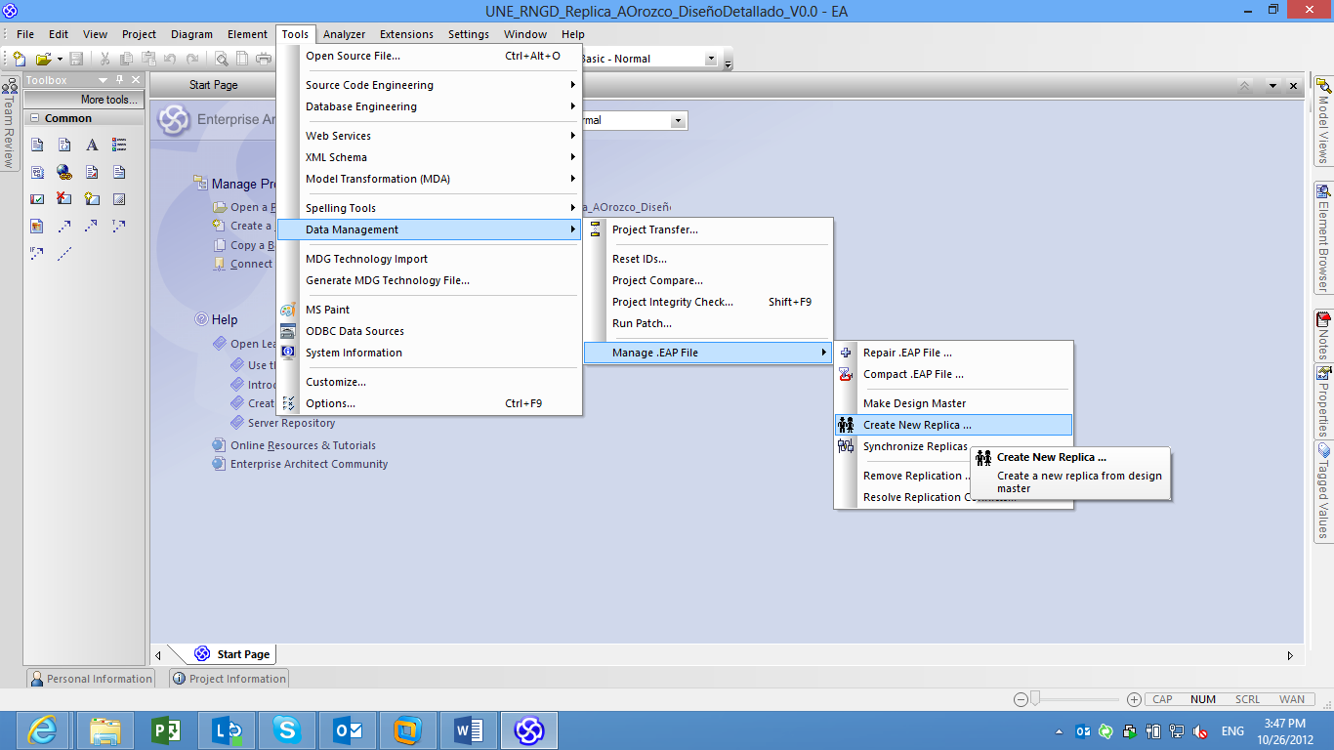Open the Model Views side panel
Viewport: 1334px width, 750px height.
(1323, 121)
